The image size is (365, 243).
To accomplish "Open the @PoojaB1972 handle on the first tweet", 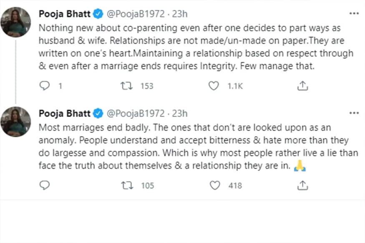I will click(136, 14).
